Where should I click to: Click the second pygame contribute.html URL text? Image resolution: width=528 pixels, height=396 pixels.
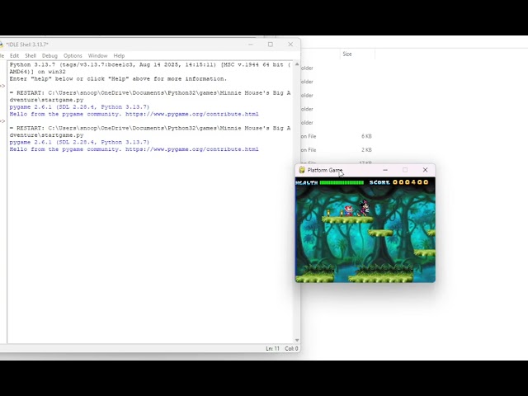pyautogui.click(x=192, y=149)
